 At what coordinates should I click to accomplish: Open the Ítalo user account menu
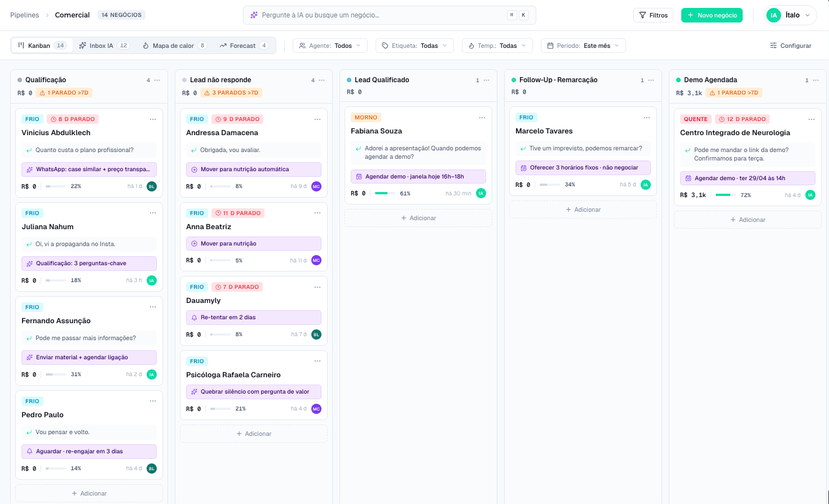tap(790, 15)
